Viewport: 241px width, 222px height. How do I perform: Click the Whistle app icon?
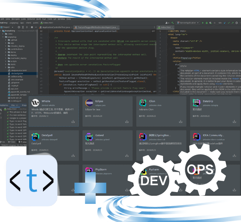point(36,102)
